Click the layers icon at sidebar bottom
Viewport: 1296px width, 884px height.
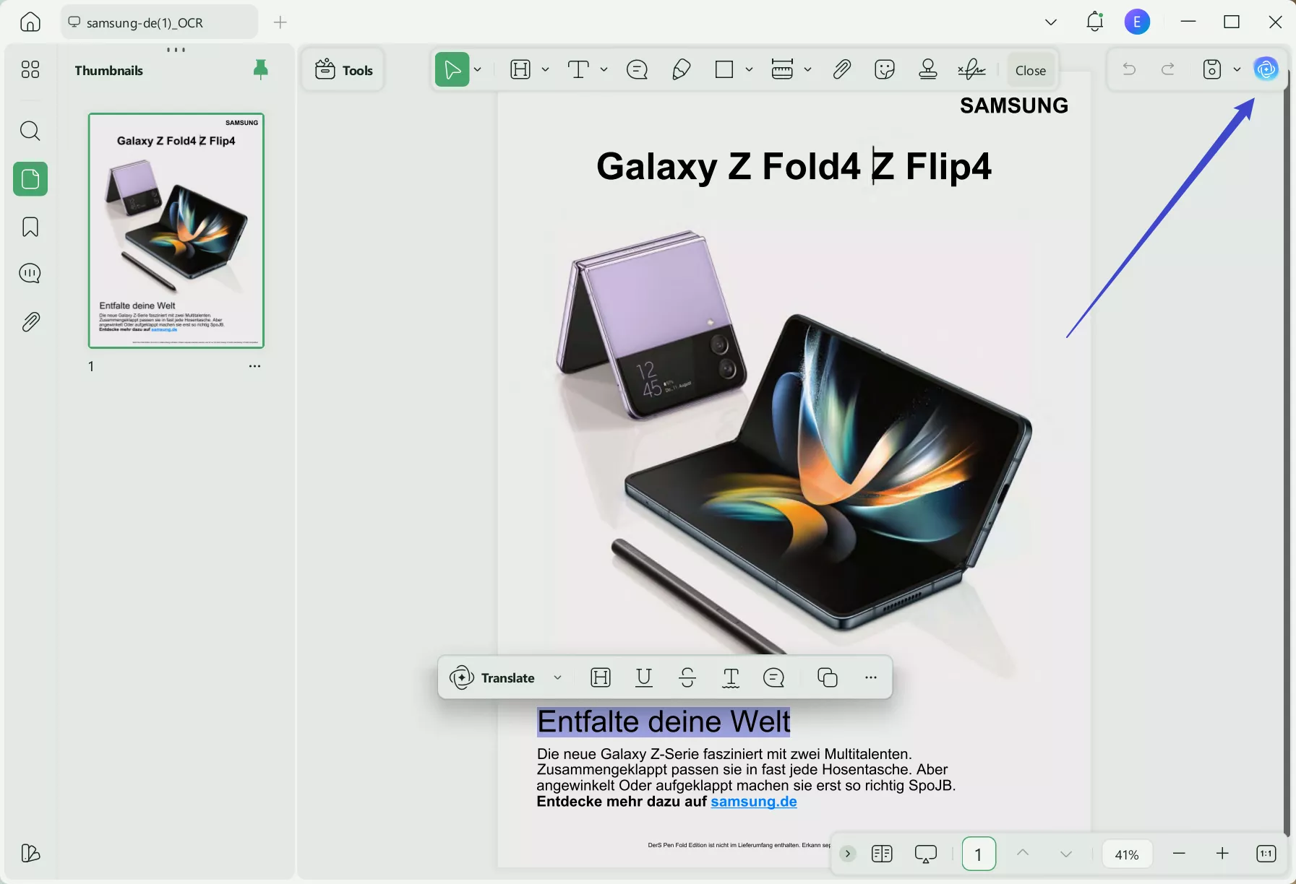[x=30, y=853]
